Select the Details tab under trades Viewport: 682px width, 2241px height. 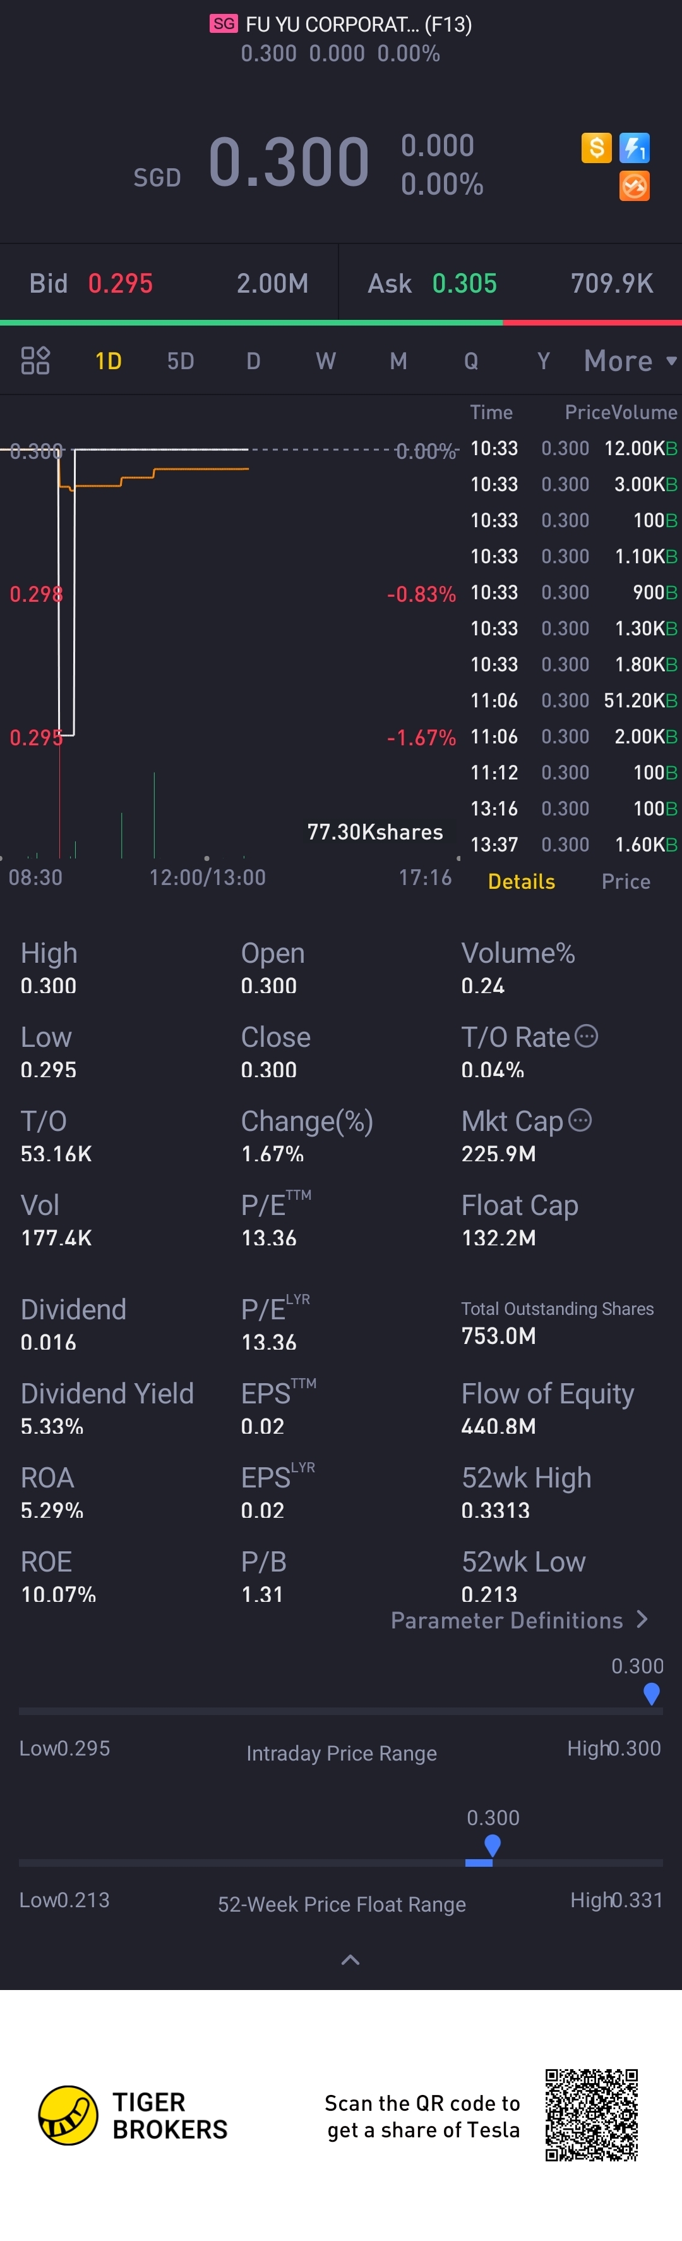click(521, 881)
